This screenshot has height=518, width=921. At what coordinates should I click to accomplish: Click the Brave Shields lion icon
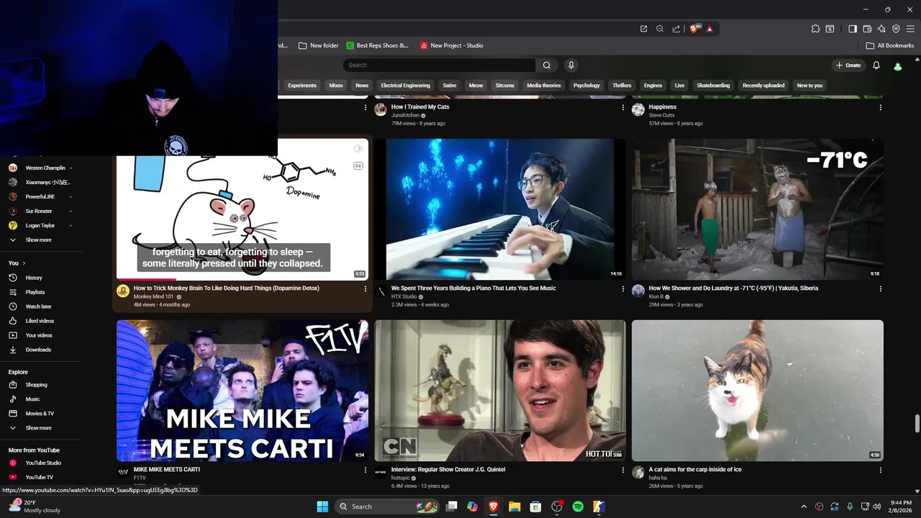click(694, 29)
